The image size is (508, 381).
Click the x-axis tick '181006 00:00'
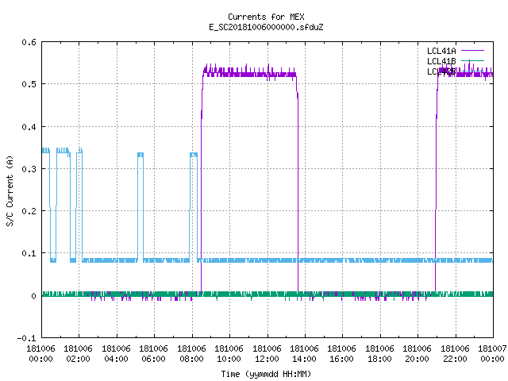click(40, 354)
